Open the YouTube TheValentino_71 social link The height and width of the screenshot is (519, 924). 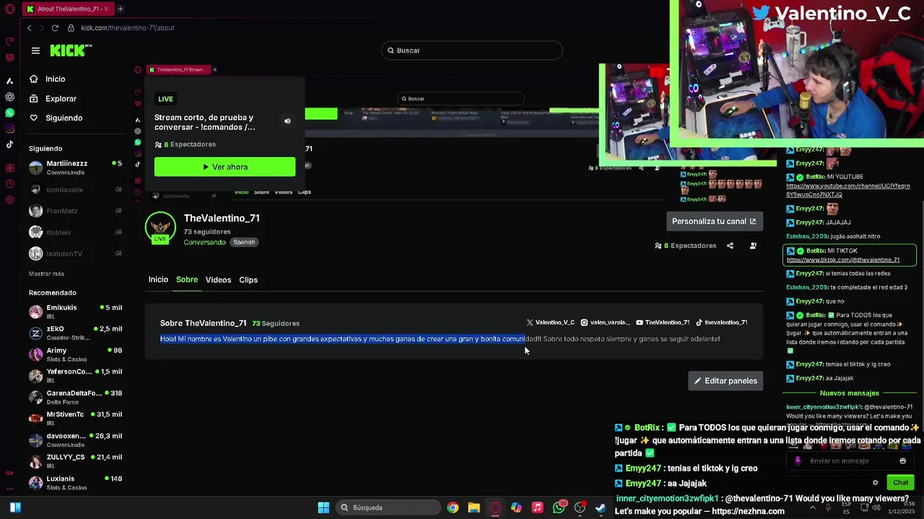[663, 323]
